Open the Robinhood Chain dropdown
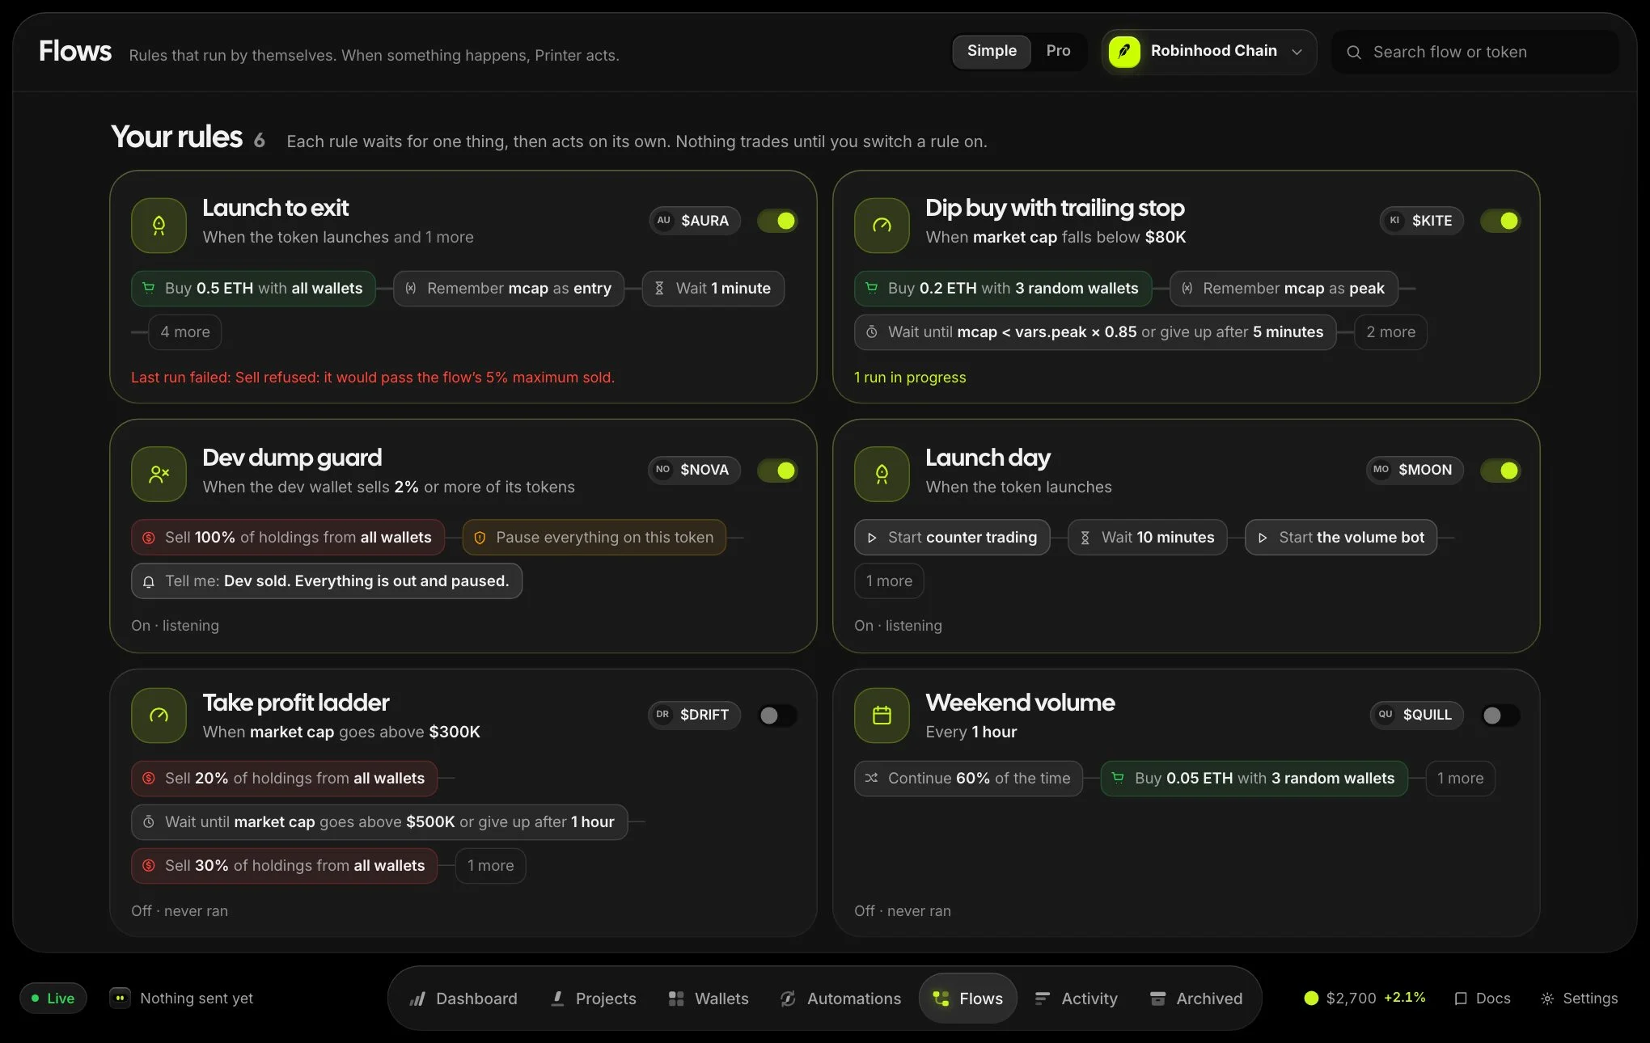This screenshot has height=1043, width=1650. point(1209,52)
